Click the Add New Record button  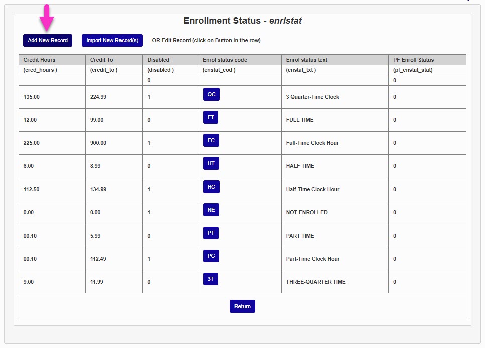[47, 40]
